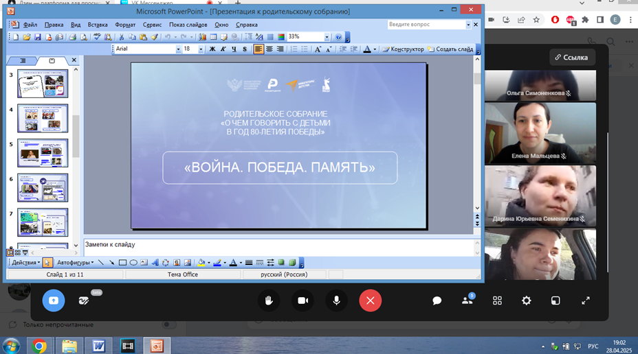
Task: Insert a table from the toolbar
Action: click(x=213, y=37)
